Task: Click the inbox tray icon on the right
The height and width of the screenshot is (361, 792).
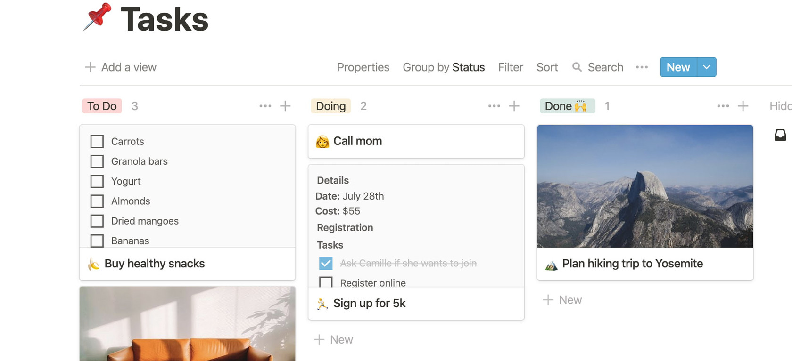Action: [x=780, y=136]
